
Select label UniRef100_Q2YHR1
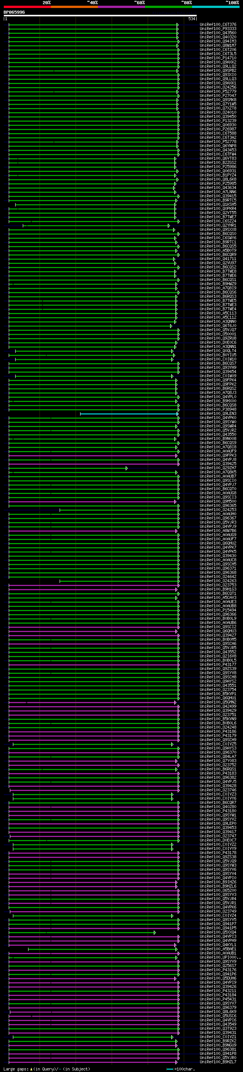coord(218,226)
